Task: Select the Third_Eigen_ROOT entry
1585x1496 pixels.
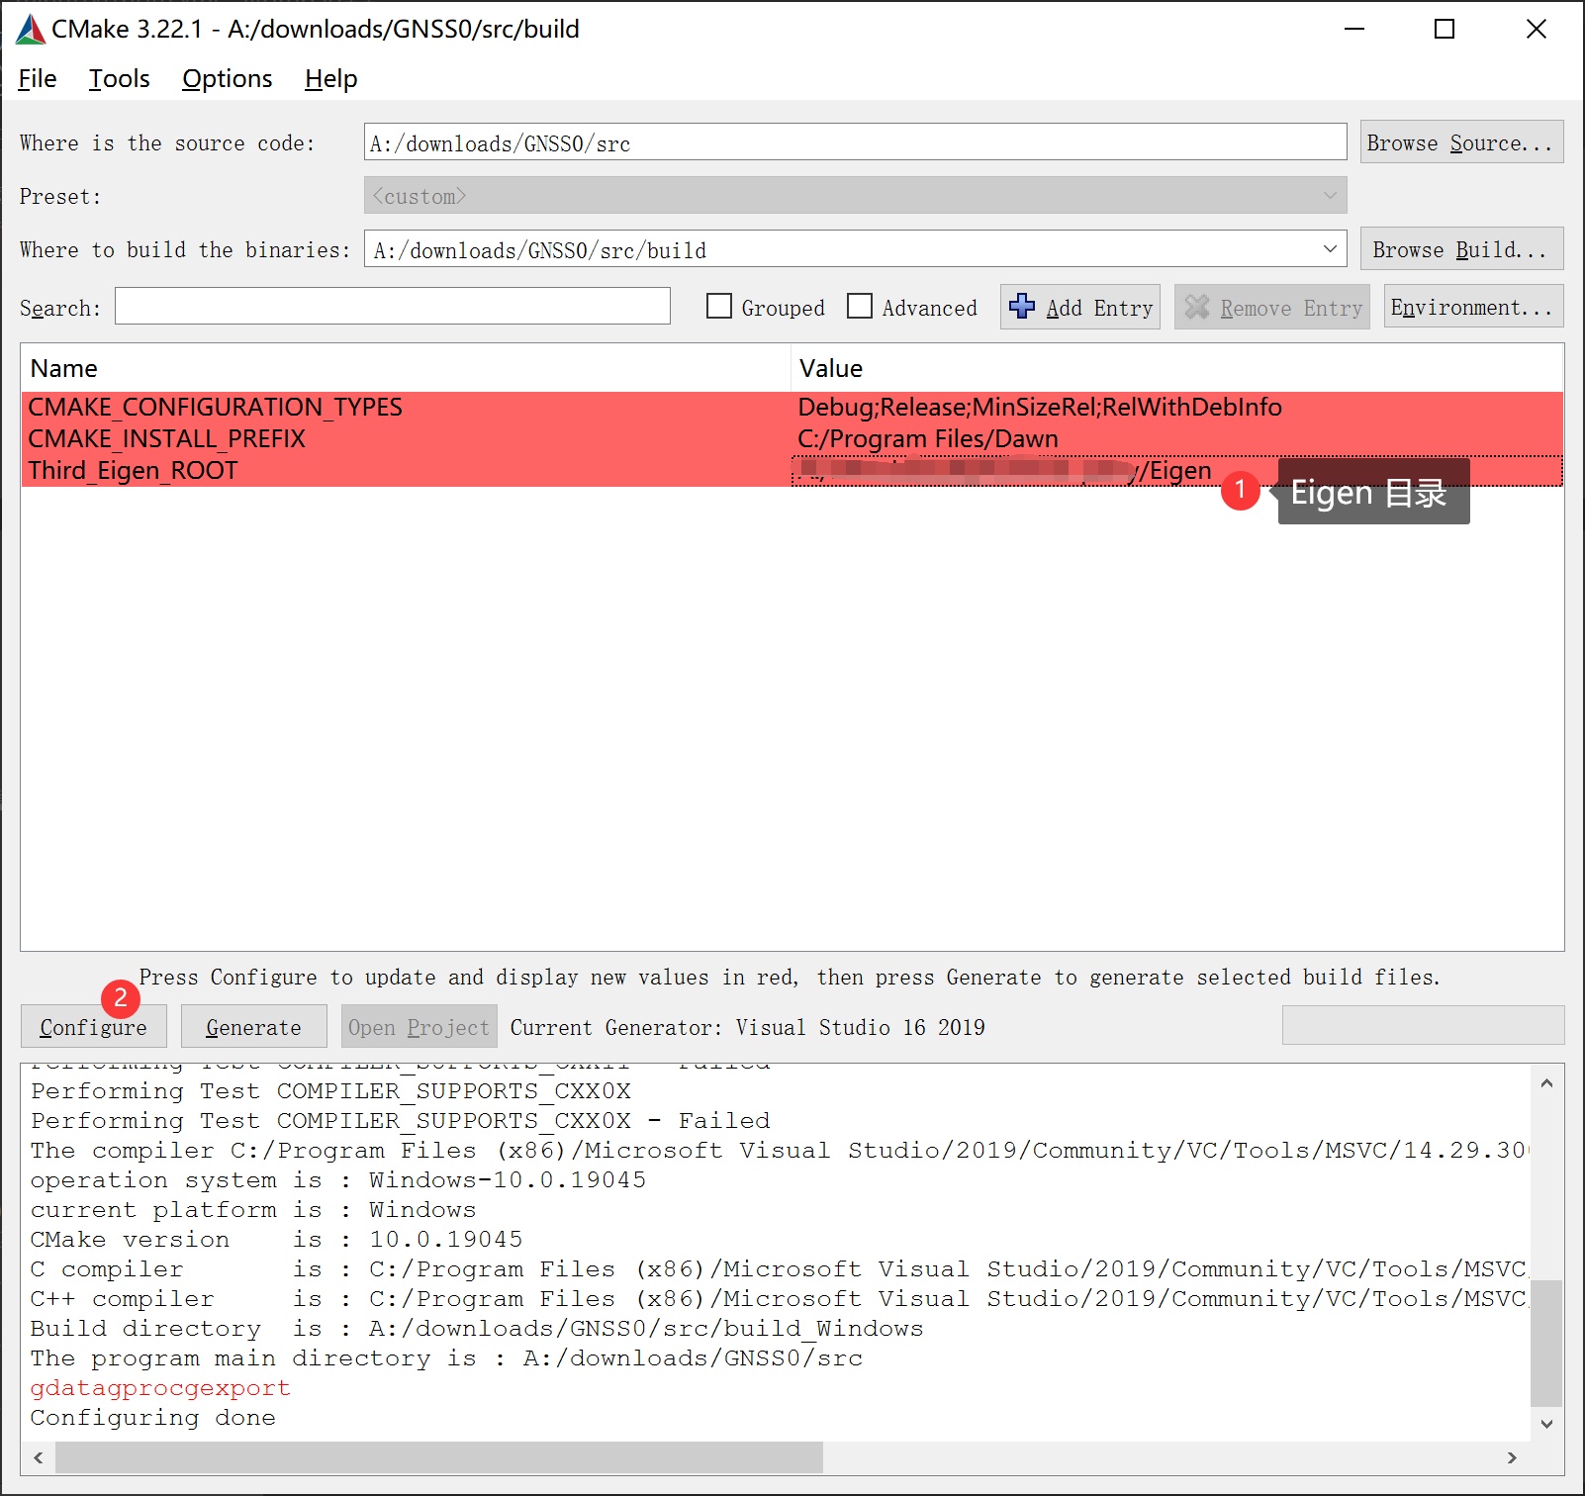Action: click(x=133, y=470)
